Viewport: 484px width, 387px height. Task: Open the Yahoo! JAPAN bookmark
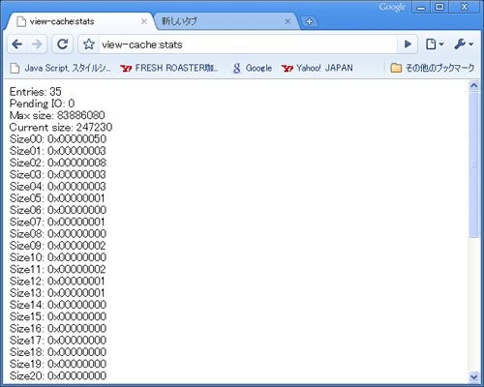(x=318, y=68)
